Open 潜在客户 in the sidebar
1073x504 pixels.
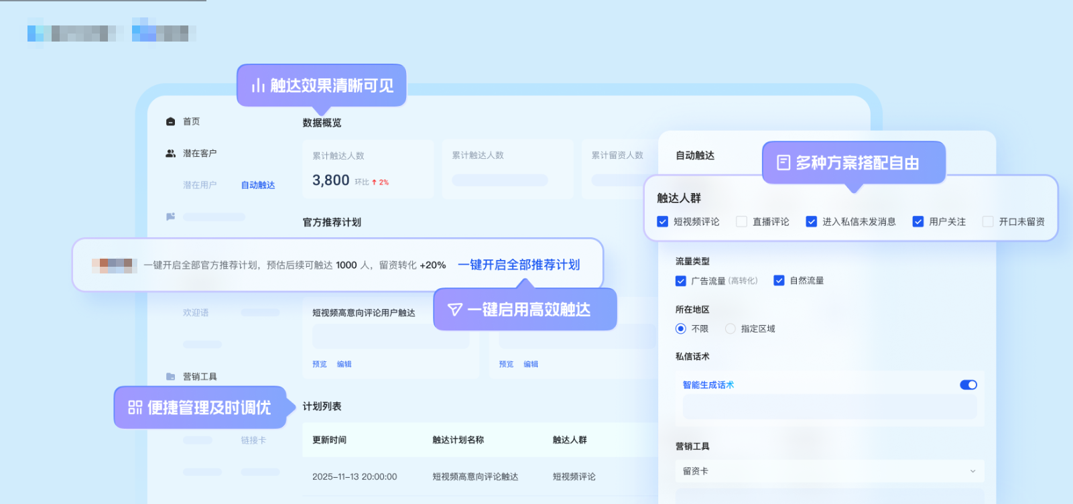tap(200, 153)
